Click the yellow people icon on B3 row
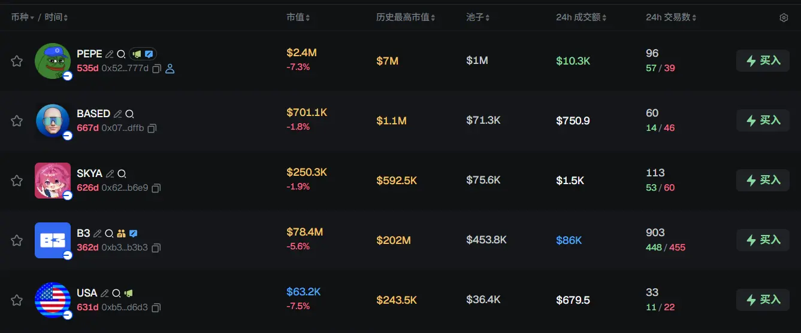Viewport: 801px width, 333px height. 121,234
